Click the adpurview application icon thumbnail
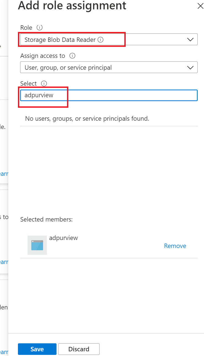Screen dimensions: 204x356 [37, 245]
